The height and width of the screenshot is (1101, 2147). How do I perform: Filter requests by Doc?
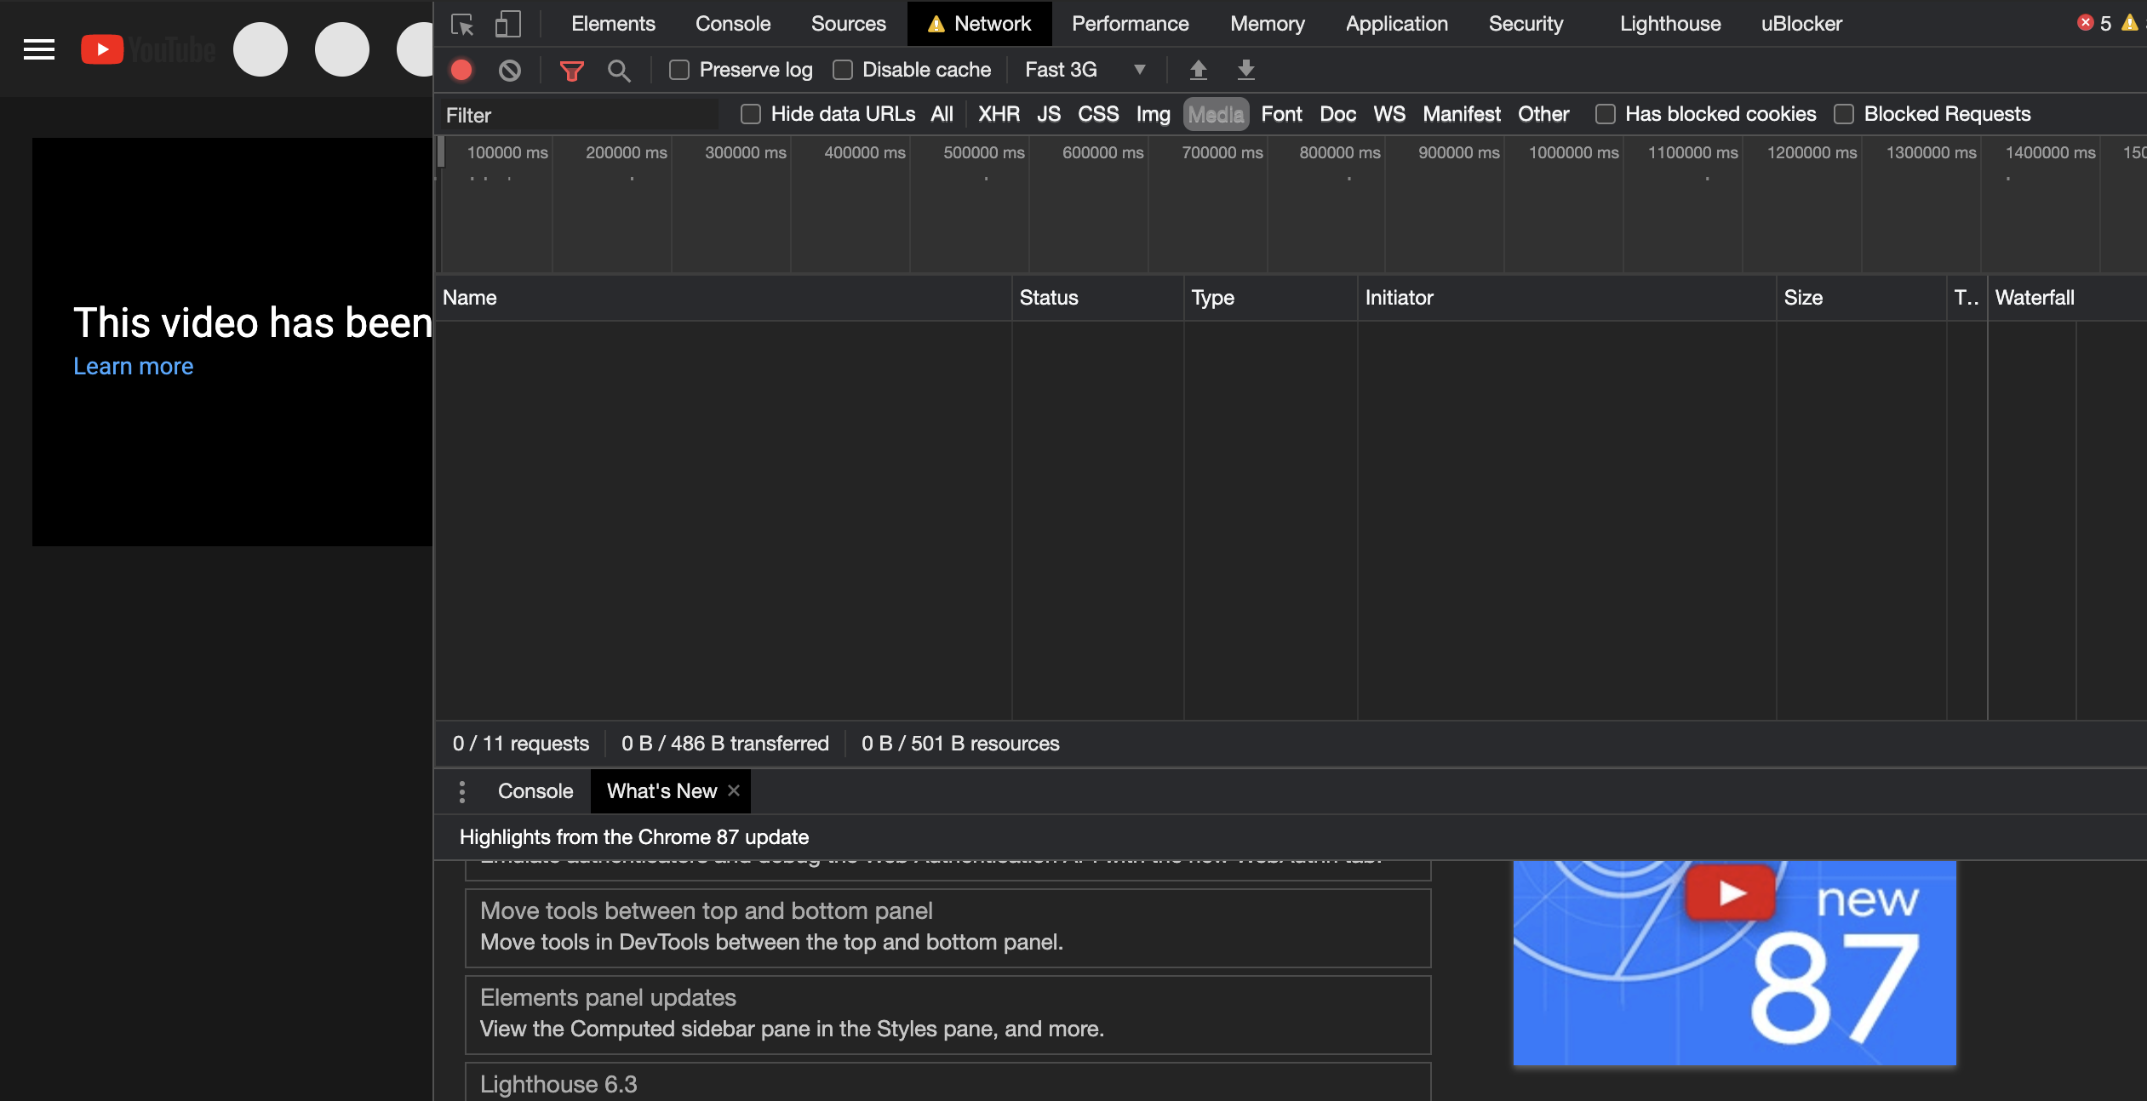point(1337,114)
